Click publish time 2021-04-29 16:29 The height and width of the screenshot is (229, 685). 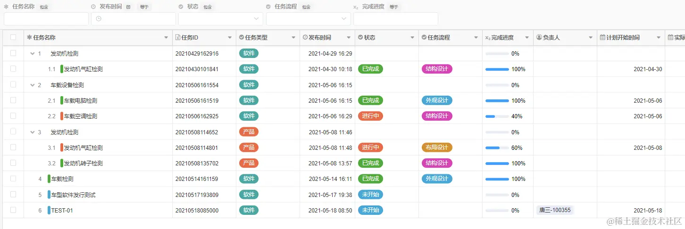click(330, 54)
